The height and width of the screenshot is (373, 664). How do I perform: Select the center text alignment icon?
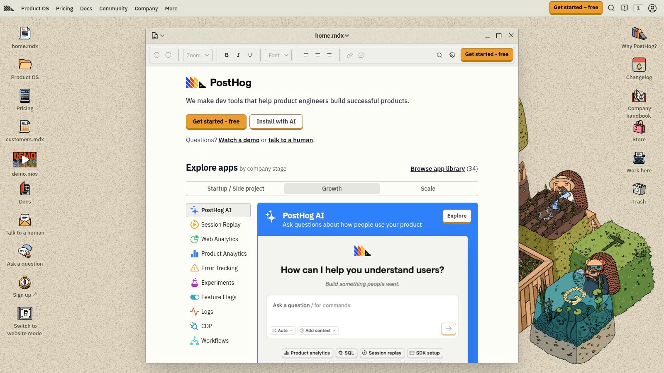[317, 55]
